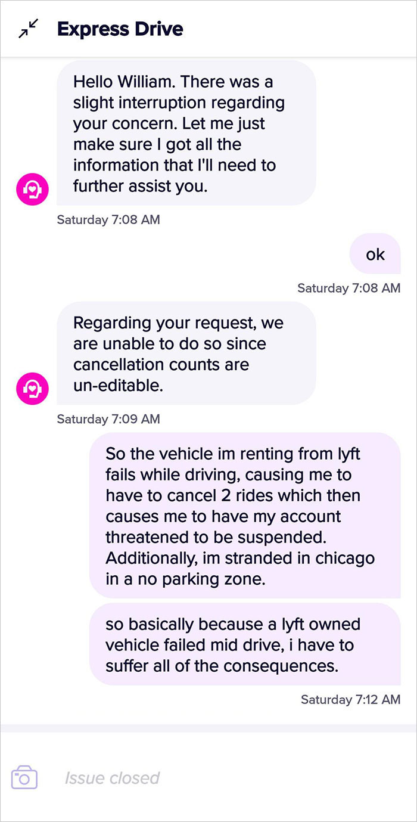This screenshot has width=417, height=822.
Task: Click the divider bar above the input area
Action: click(208, 728)
